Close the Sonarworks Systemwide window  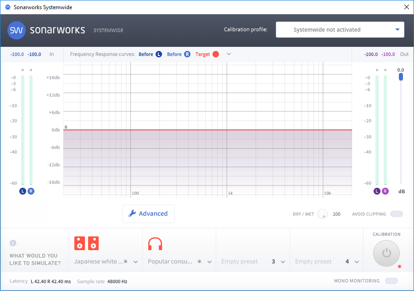pos(407,7)
